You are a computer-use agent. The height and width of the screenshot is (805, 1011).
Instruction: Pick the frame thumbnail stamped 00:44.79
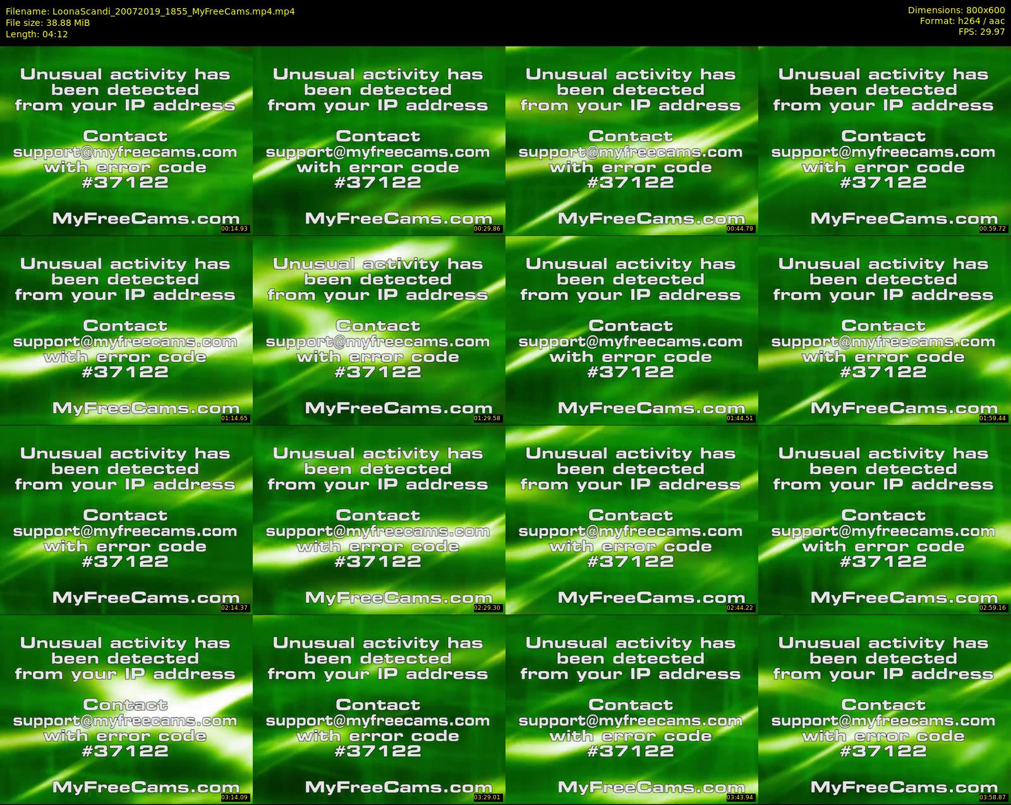point(631,140)
